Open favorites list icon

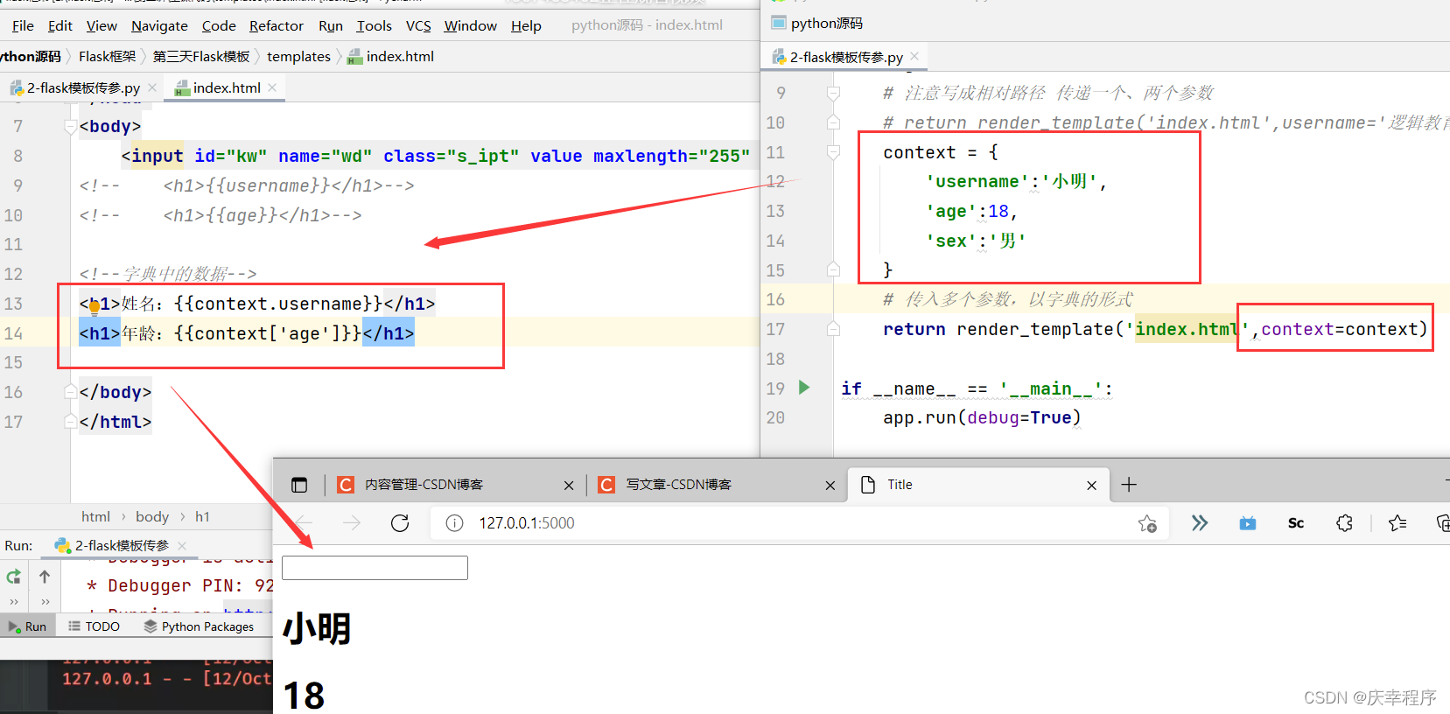pos(1397,523)
